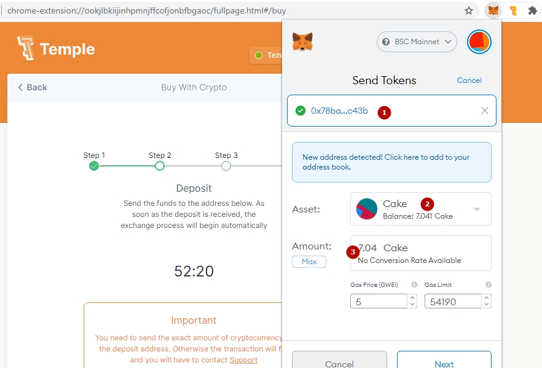Increase gas price with up arrow
This screenshot has width=542, height=368.
412,297
